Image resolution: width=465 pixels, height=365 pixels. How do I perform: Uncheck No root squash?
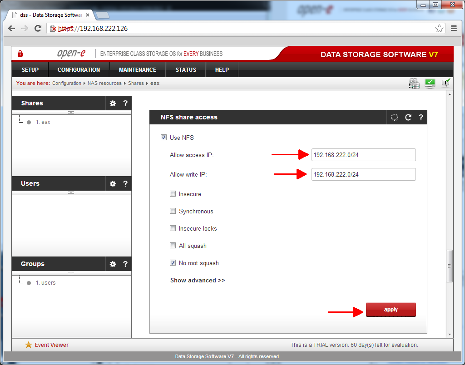tap(173, 262)
